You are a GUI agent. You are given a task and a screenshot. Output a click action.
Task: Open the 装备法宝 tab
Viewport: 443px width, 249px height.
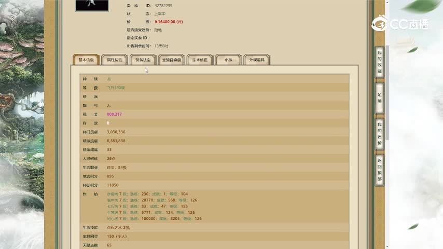pyautogui.click(x=143, y=60)
